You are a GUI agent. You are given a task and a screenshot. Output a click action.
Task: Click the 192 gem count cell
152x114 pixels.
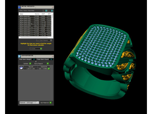40,69
